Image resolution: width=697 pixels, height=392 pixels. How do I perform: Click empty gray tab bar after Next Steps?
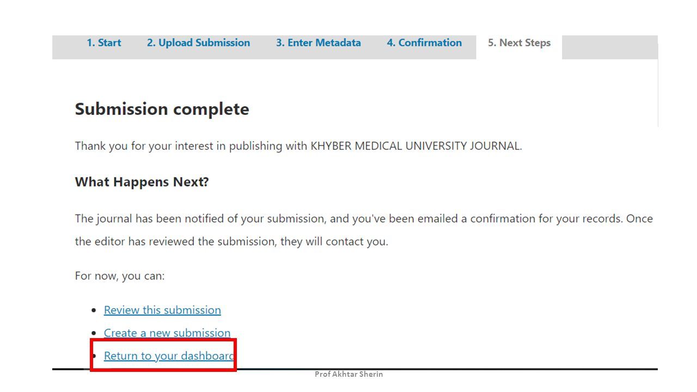click(610, 47)
